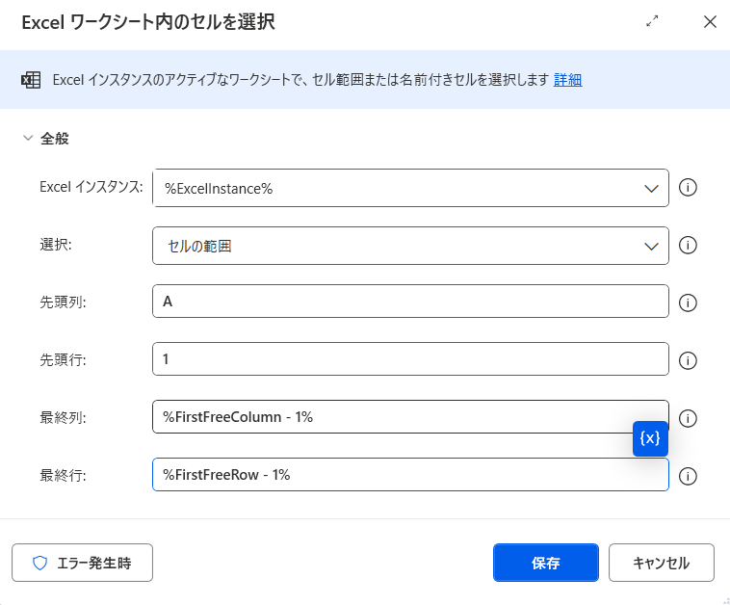Open the {x} variable picker button
The image size is (730, 605).
(x=650, y=438)
